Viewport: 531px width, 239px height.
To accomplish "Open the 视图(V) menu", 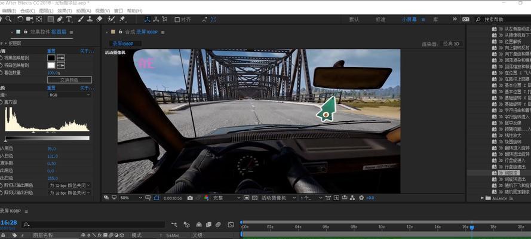I will (102, 11).
